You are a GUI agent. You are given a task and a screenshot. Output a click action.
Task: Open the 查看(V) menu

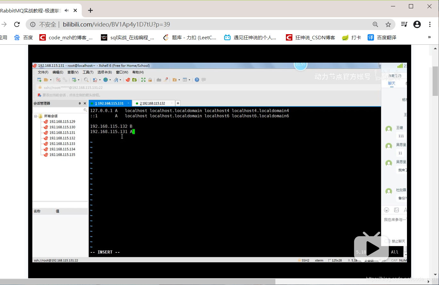tap(73, 73)
